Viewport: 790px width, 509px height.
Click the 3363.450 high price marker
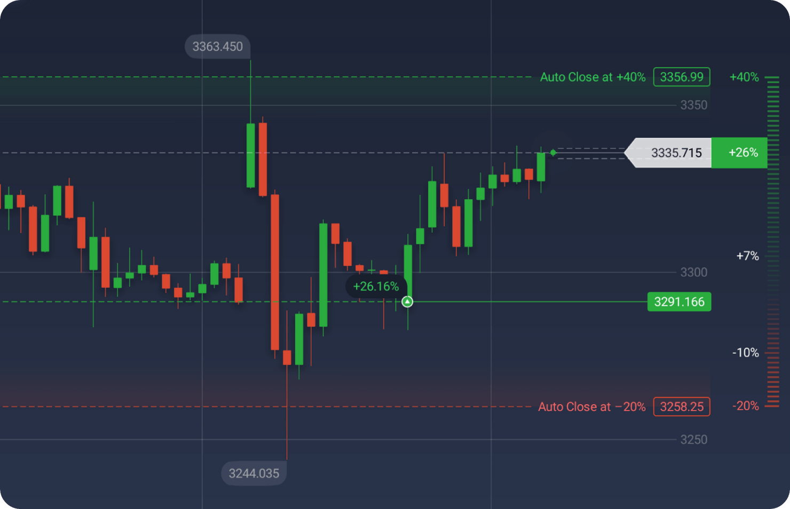(x=217, y=46)
